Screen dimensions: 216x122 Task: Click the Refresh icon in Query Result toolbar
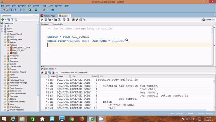[50, 73]
